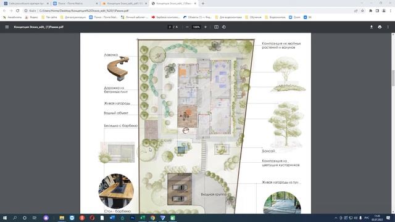This screenshot has width=395, height=222.
Task: Open the PDF viewer sidebar menu
Action: click(7, 27)
